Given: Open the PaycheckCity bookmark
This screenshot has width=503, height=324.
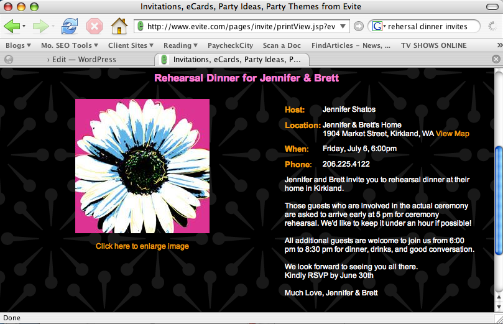Looking at the screenshot, I should (x=230, y=45).
